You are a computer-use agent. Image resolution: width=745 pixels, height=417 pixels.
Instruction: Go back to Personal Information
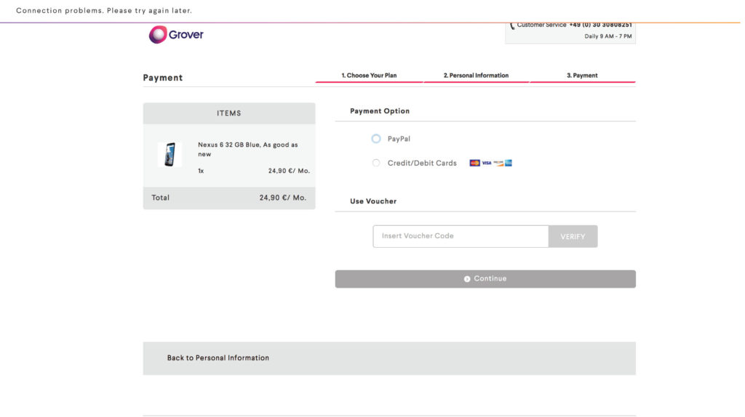218,358
